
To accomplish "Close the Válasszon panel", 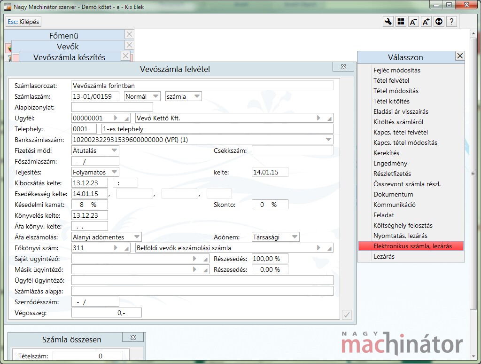I will (460, 56).
